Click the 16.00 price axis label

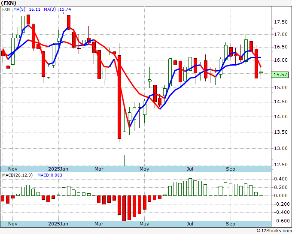click(x=281, y=60)
